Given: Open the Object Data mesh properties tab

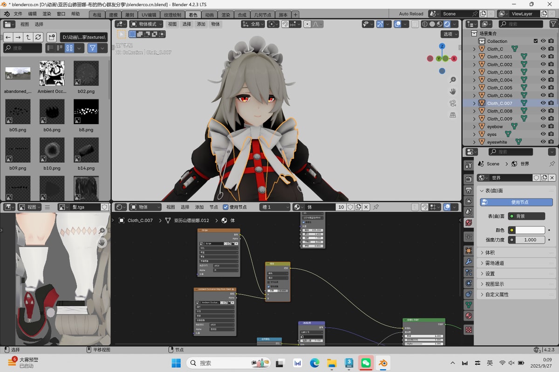Looking at the screenshot, I should 469,305.
